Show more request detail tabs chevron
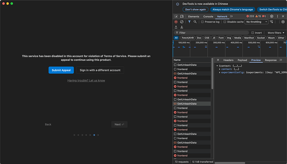287x164 pixels. (x=281, y=60)
